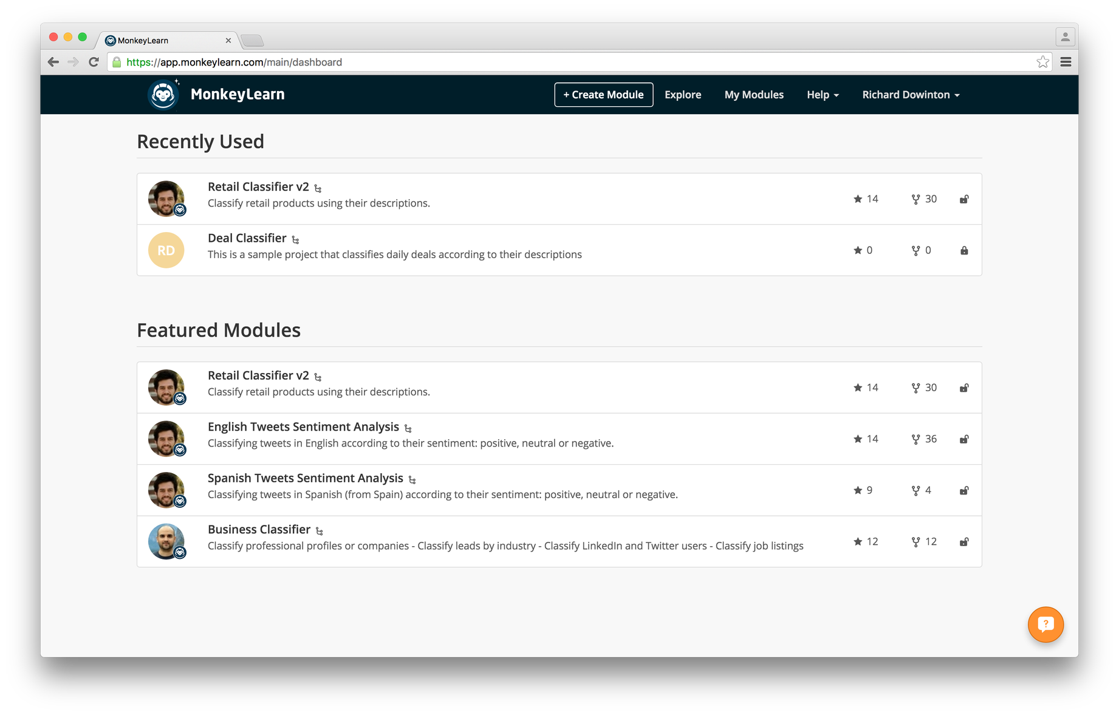Click the MonkeyLearn monkey logo icon
Image resolution: width=1119 pixels, height=715 pixels.
[163, 95]
